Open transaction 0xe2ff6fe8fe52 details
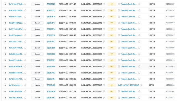Image resolution: width=177 pixels, height=101 pixels. coord(16,23)
